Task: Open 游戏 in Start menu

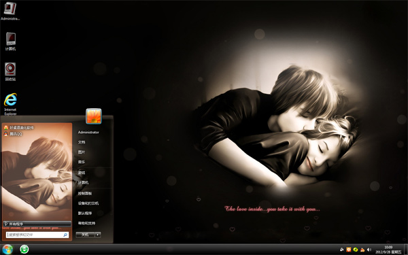Action: coord(82,173)
